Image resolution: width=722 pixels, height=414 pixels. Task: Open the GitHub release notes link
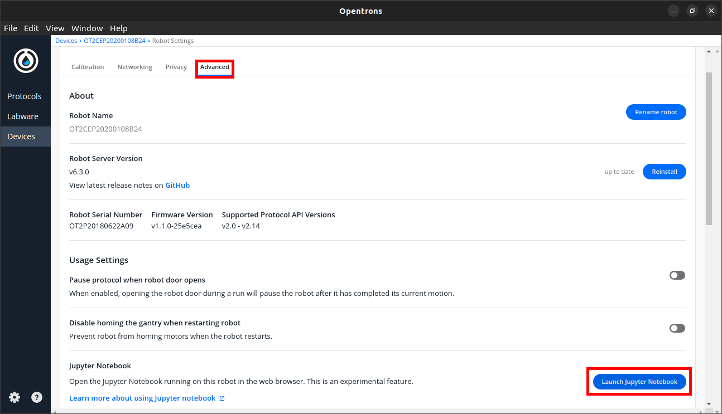pyautogui.click(x=177, y=185)
